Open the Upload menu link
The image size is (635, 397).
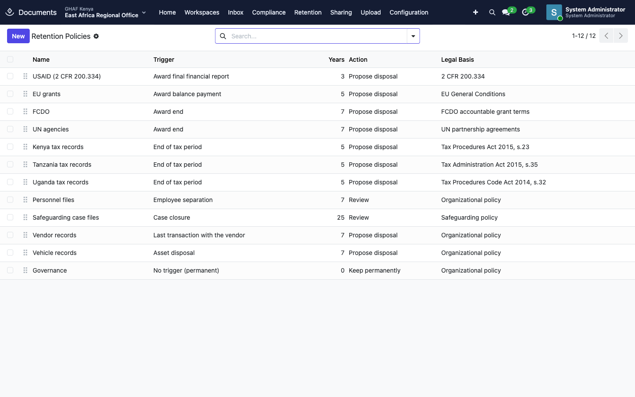coord(370,12)
